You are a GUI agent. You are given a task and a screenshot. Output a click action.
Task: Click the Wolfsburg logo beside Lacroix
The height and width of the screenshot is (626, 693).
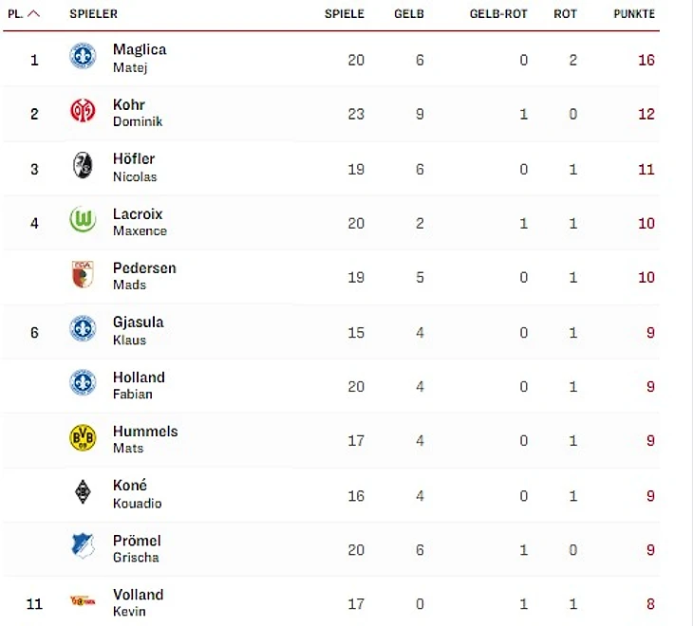click(83, 221)
